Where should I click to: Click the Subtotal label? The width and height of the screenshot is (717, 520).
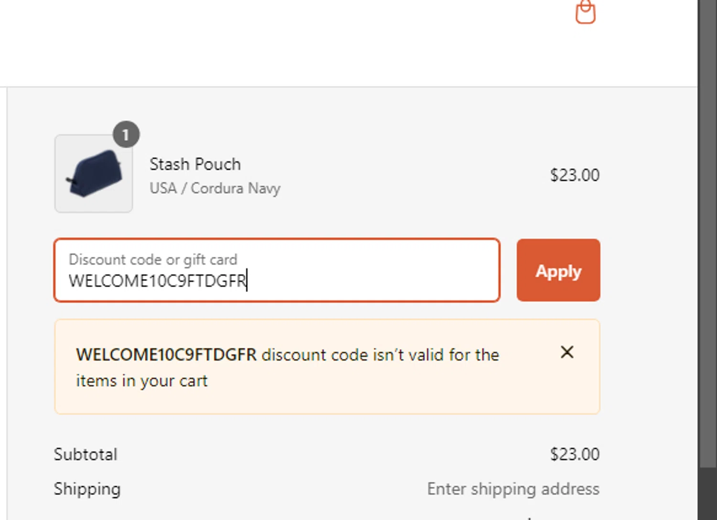tap(86, 454)
